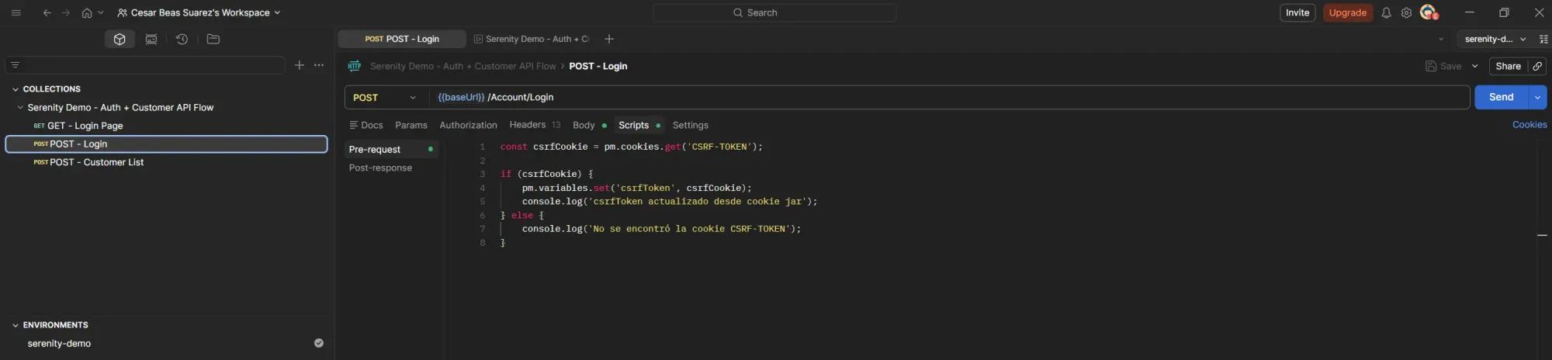Open serenity-d... environment selector
The image size is (1552, 360).
pyautogui.click(x=1495, y=39)
